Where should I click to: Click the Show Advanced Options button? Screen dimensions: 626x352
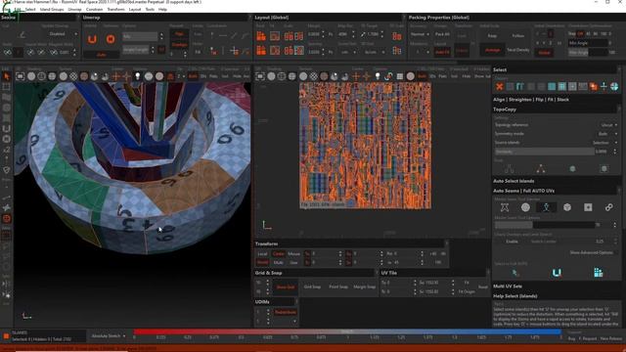(x=591, y=252)
